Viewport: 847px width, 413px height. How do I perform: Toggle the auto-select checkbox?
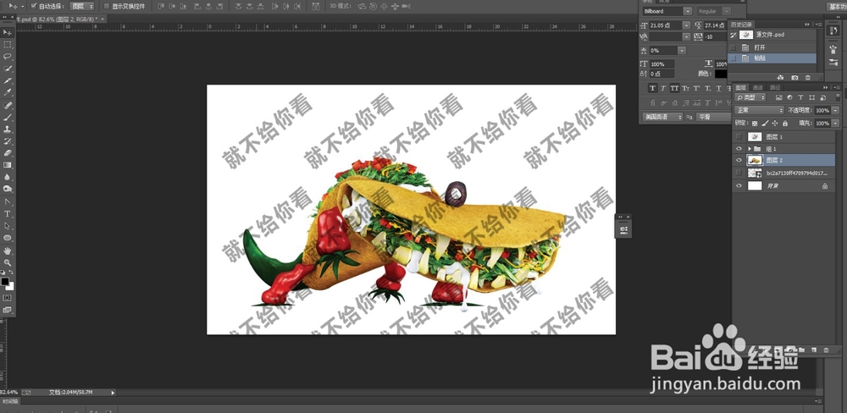pos(34,6)
